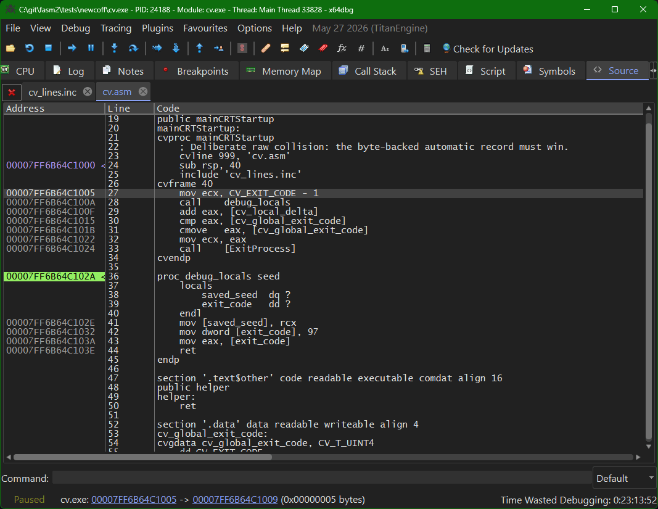Open the Favourites menu
Screen dimensions: 658x509
tap(205, 28)
